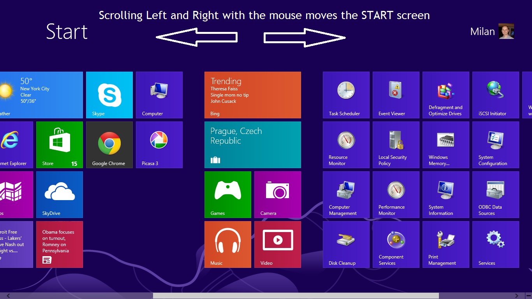Launch Task Scheduler tile
Screen dimensions: 532x299
[x=346, y=95]
